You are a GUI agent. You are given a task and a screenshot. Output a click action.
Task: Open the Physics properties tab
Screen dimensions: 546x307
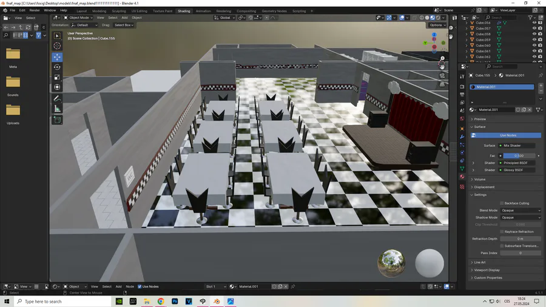pos(462,153)
